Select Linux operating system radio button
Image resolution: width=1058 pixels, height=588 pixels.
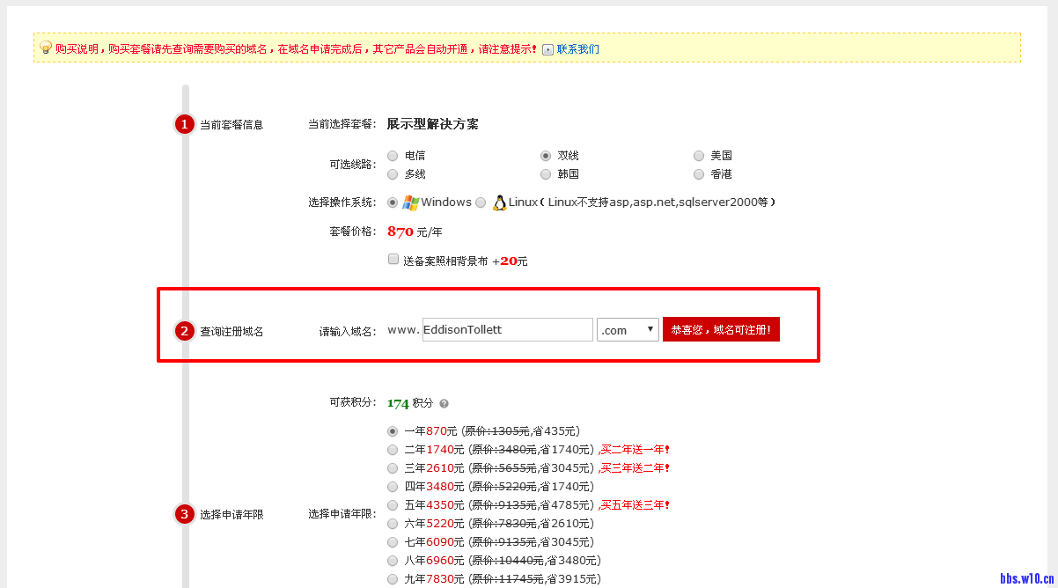pos(481,202)
